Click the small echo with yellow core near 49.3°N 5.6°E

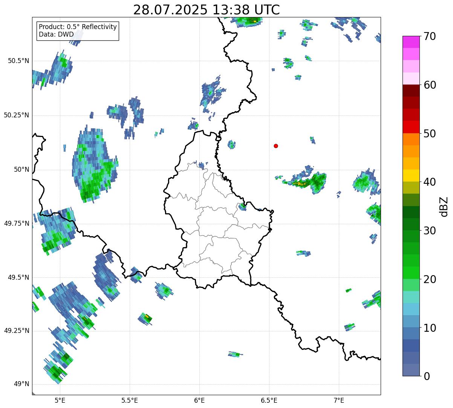pyautogui.click(x=145, y=318)
